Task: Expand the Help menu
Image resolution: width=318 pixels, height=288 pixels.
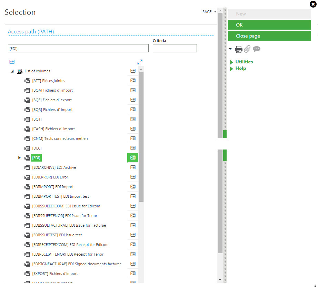Action: [x=240, y=69]
